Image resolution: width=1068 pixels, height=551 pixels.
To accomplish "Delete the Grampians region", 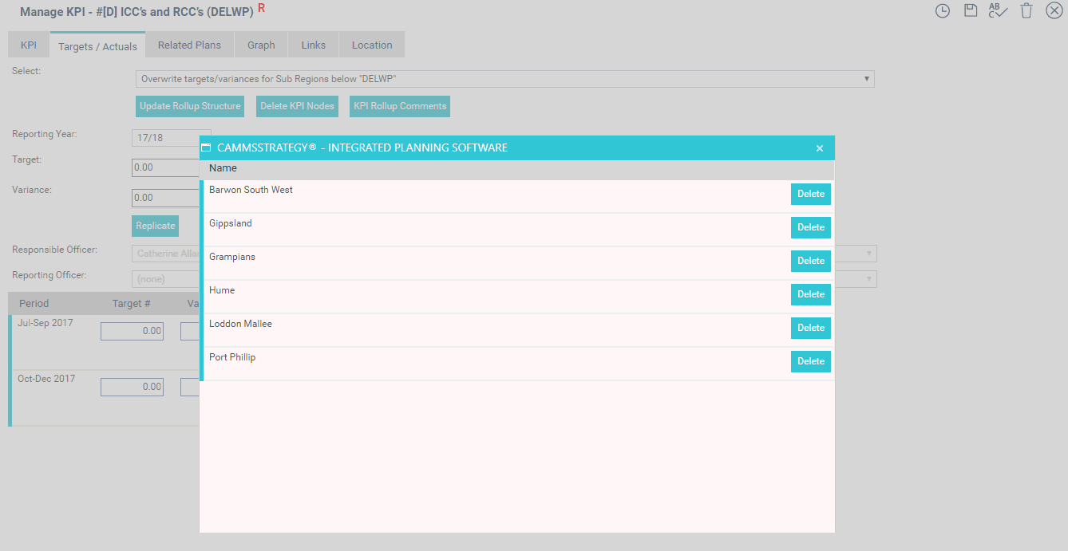I will coord(810,261).
